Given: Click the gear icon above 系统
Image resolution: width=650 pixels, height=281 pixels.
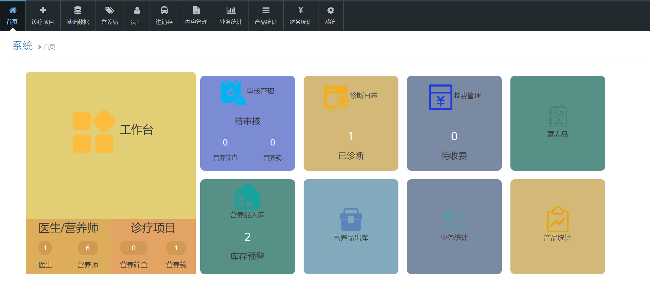Looking at the screenshot, I should tap(331, 10).
